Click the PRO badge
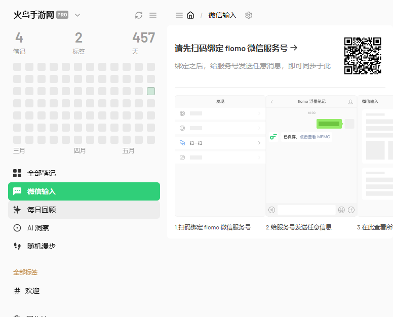The width and height of the screenshot is (393, 317). [x=62, y=15]
